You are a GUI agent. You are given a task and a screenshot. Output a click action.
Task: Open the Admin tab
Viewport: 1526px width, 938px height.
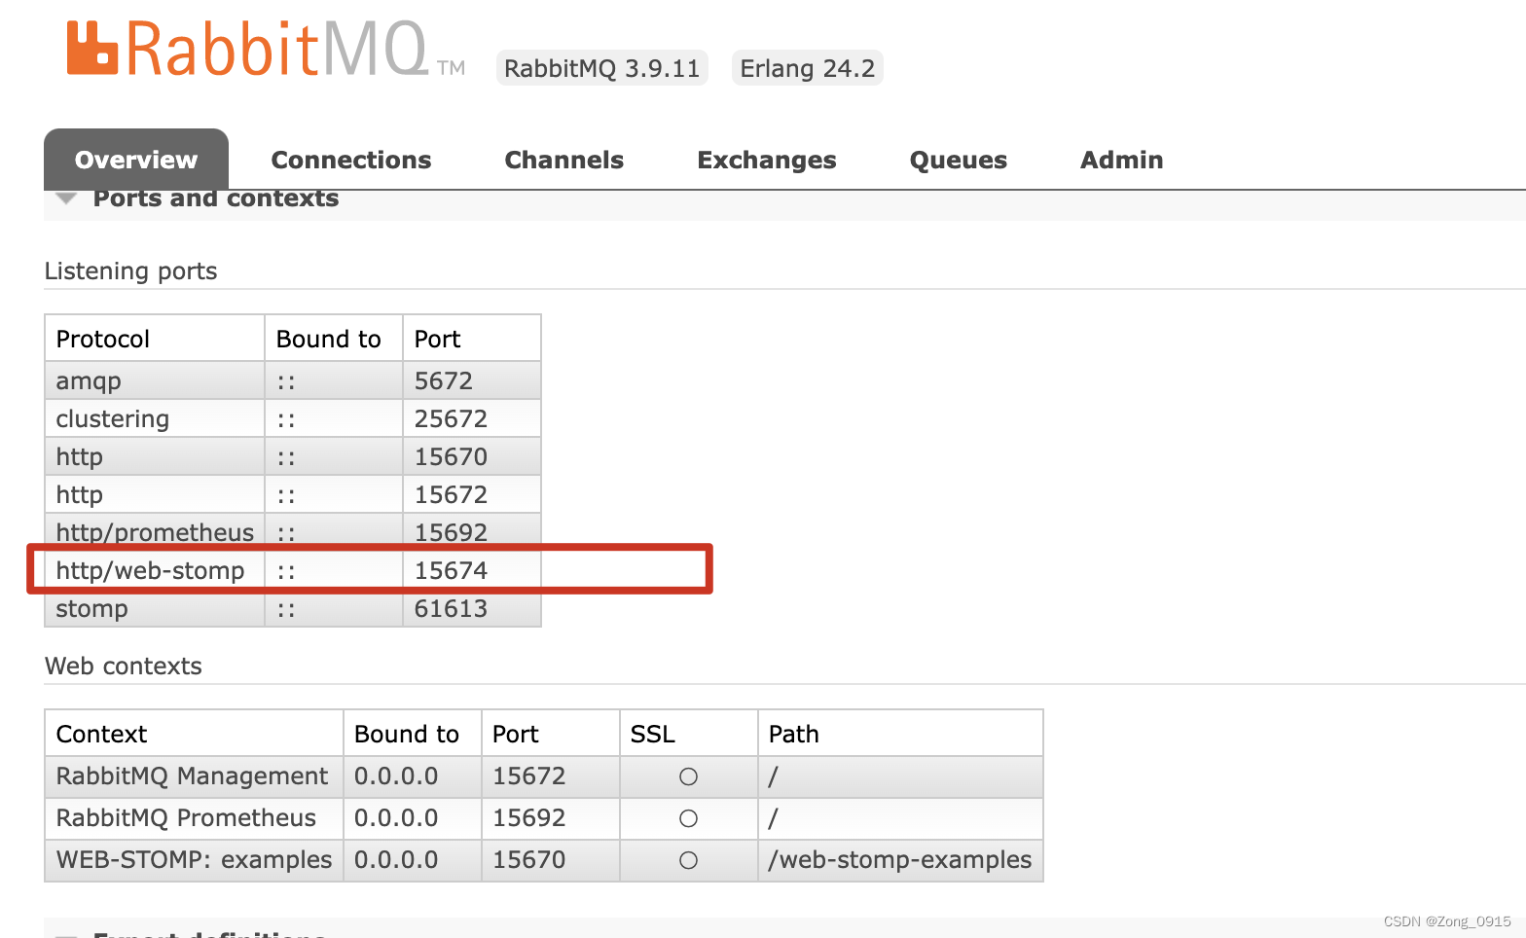click(x=1121, y=160)
